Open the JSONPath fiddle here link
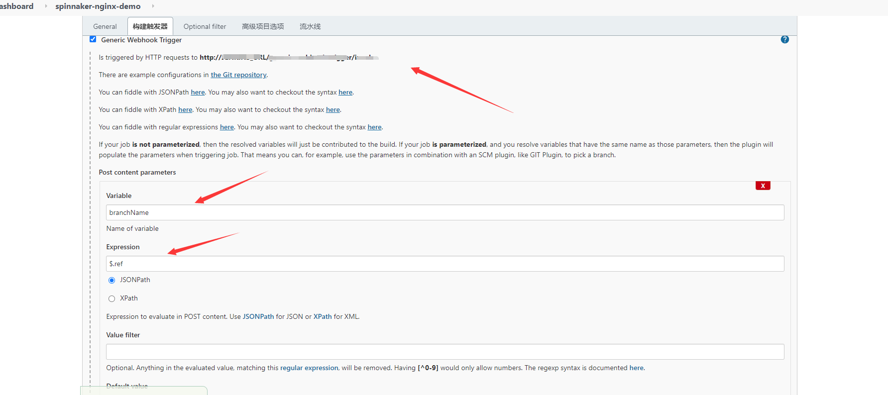This screenshot has width=888, height=395. (198, 92)
